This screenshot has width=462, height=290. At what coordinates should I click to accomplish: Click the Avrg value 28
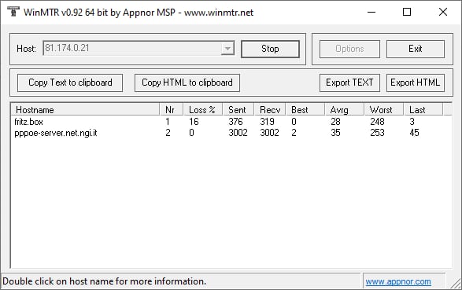click(335, 122)
